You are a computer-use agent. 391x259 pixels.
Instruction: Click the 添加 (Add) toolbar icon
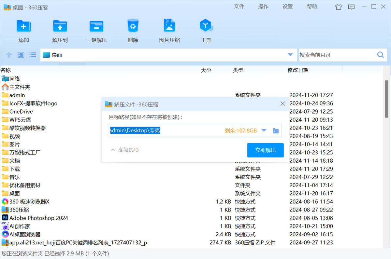click(x=24, y=26)
